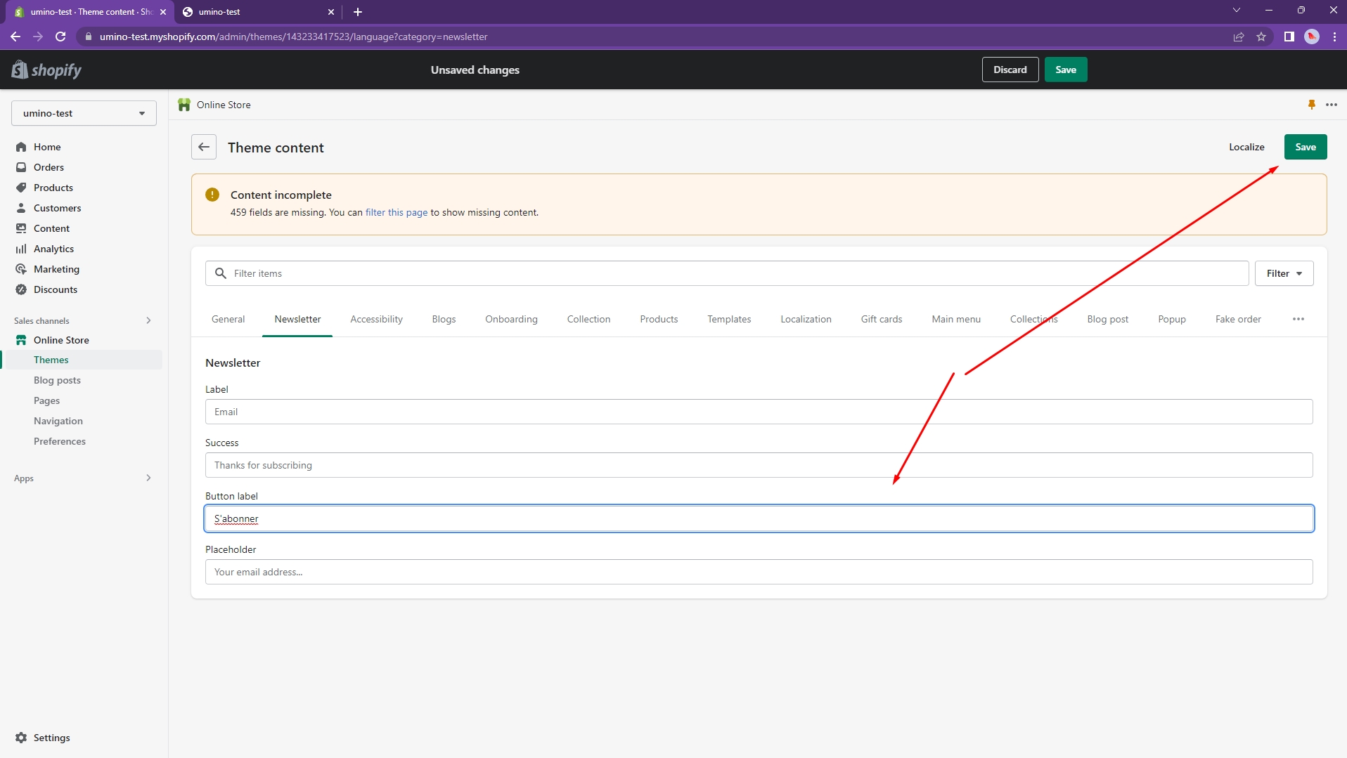1347x758 pixels.
Task: Open the Filter dropdown
Action: point(1284,273)
